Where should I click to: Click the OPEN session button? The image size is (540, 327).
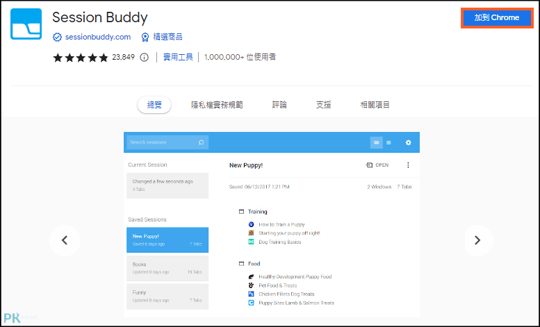377,165
